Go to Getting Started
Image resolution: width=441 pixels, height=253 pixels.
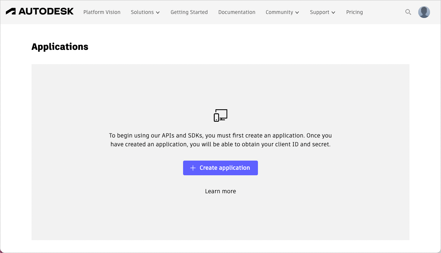(189, 12)
